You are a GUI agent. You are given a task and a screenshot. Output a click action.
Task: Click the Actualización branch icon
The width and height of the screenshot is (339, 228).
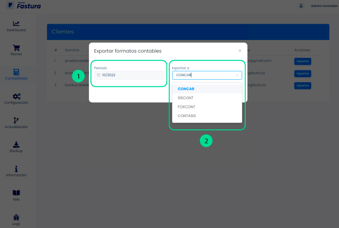(x=16, y=120)
